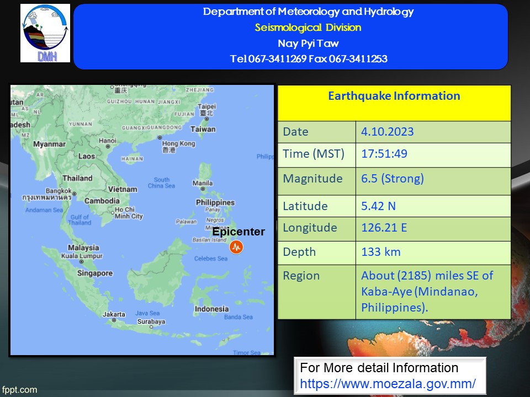Select the "Latitude" row label
Viewport: 530px width, 397px height.
[x=305, y=206]
